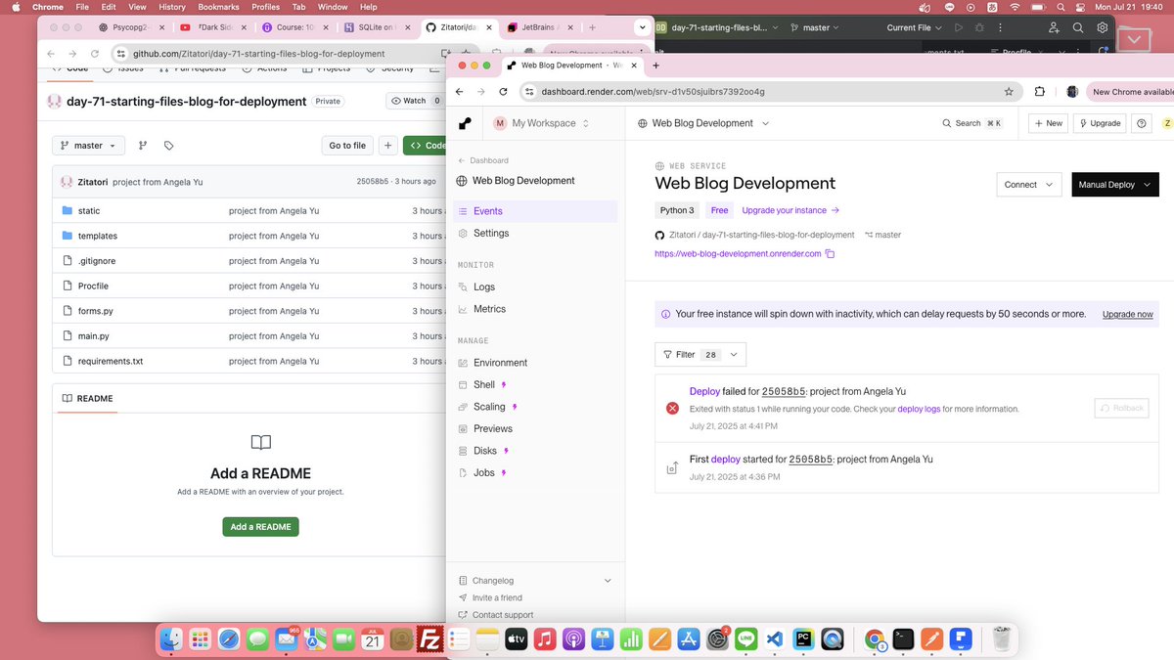Open a new tab in Render window
The height and width of the screenshot is (660, 1174).
point(655,66)
